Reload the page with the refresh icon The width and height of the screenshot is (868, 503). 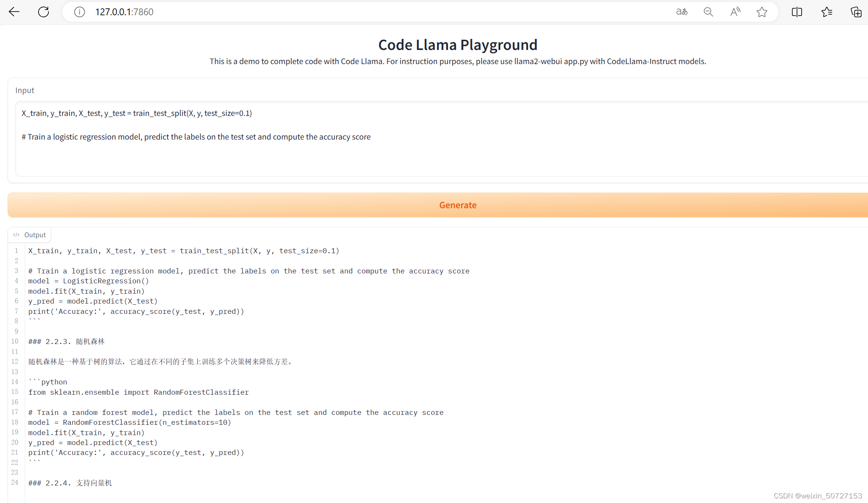43,12
